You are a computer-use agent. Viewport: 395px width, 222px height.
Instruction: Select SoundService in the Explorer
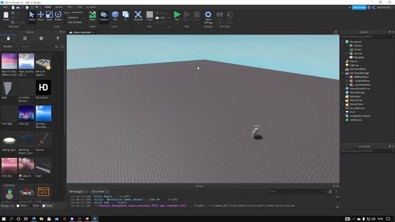tap(357, 108)
